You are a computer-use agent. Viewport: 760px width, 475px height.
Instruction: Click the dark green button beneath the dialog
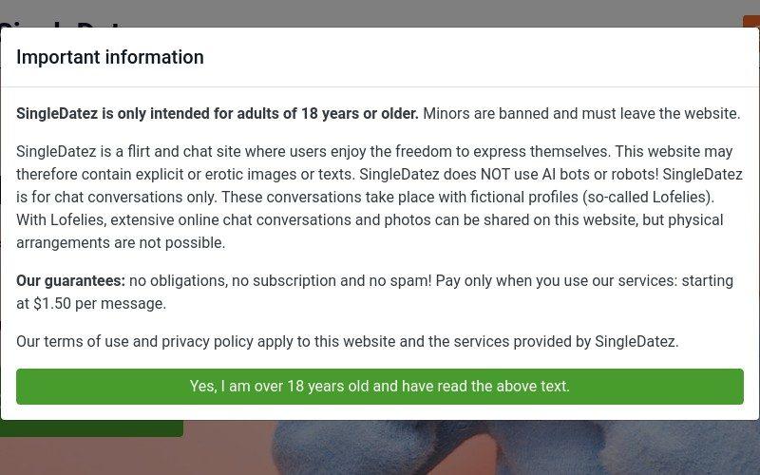[x=91, y=428]
